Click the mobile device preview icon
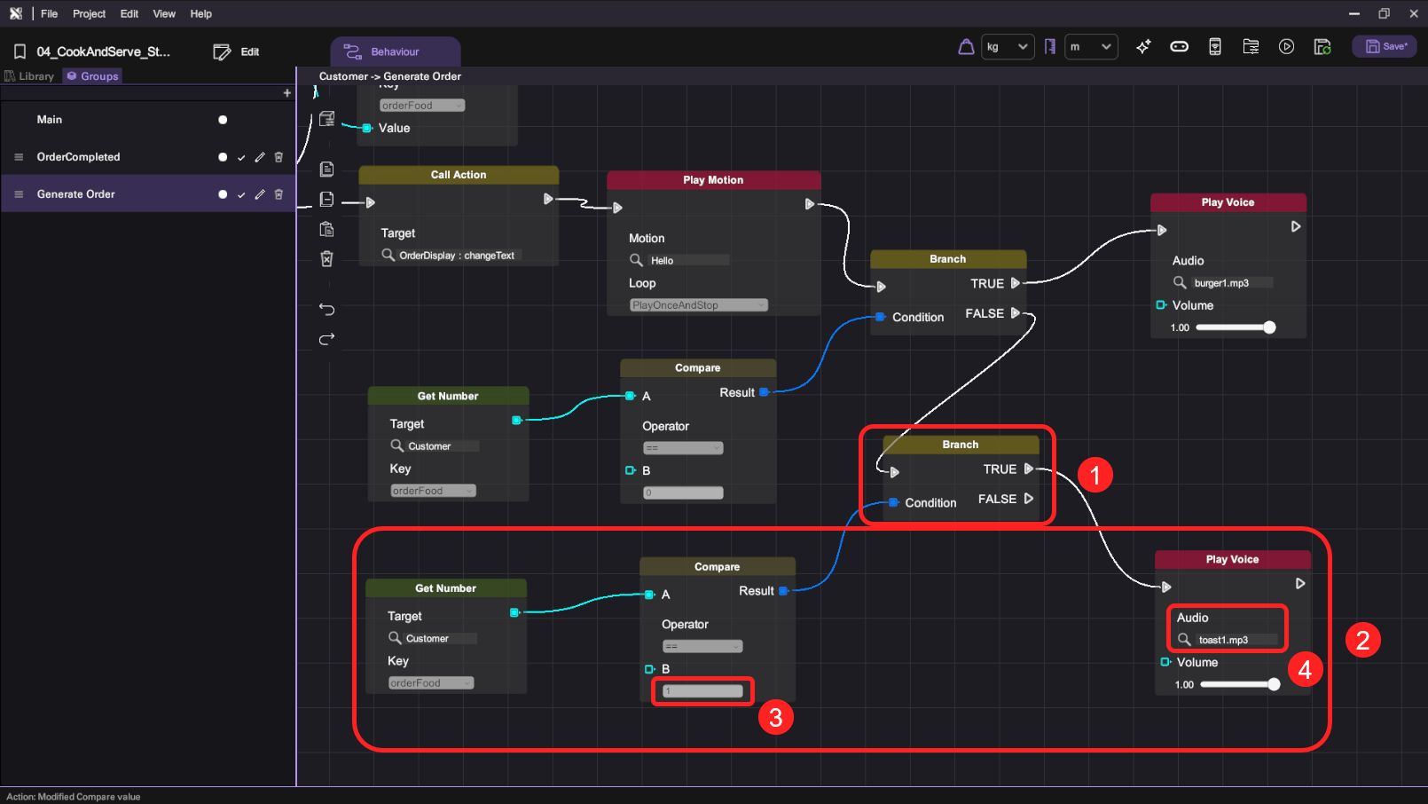The image size is (1428, 804). 1215,47
